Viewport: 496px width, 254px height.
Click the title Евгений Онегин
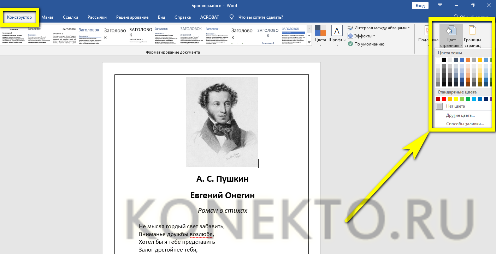[x=222, y=195]
